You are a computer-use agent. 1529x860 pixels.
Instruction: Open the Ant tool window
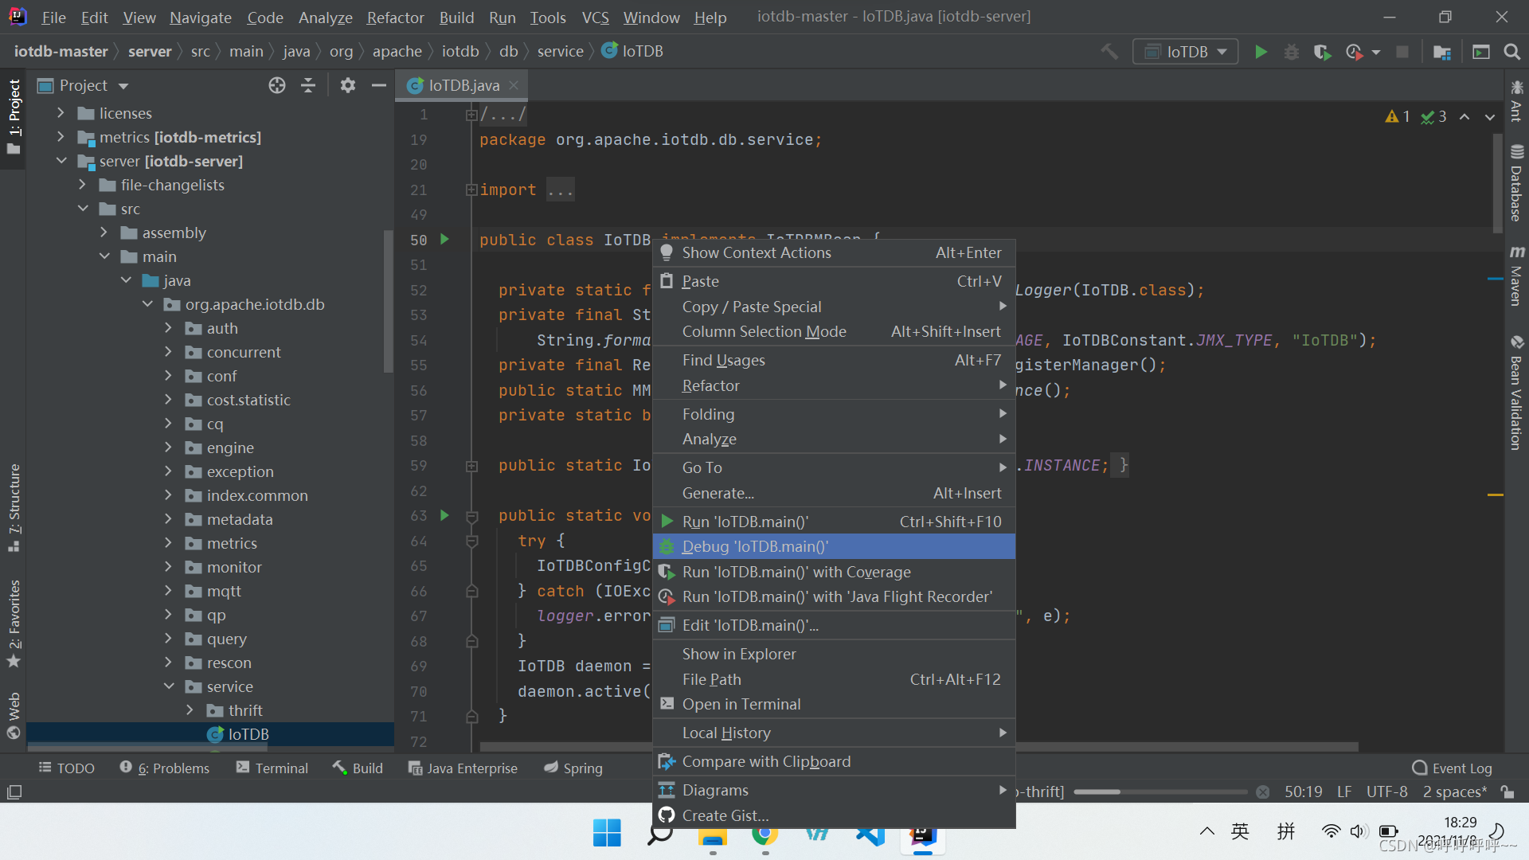[x=1516, y=100]
